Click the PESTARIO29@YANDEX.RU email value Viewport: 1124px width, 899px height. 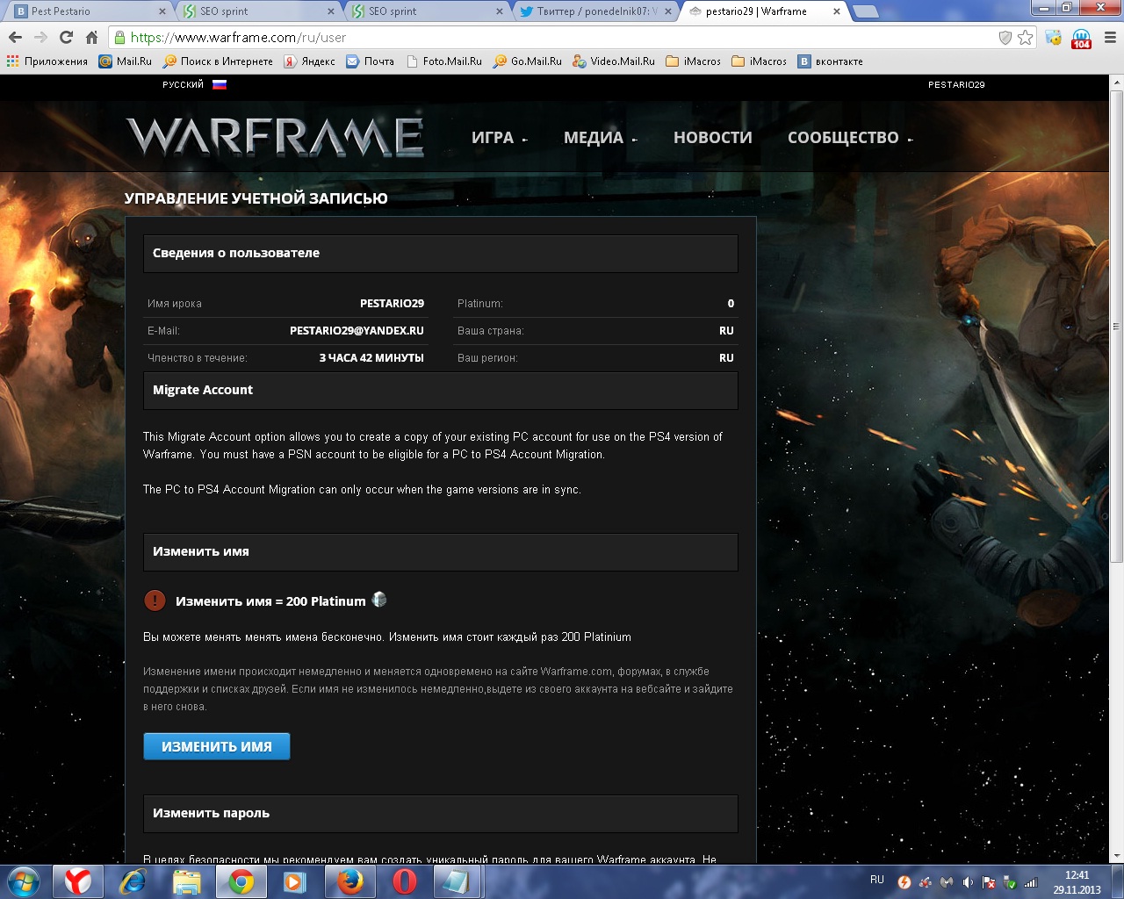pyautogui.click(x=357, y=331)
